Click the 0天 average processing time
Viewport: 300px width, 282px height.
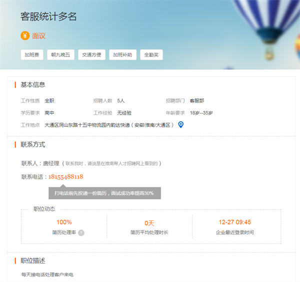pos(149,223)
